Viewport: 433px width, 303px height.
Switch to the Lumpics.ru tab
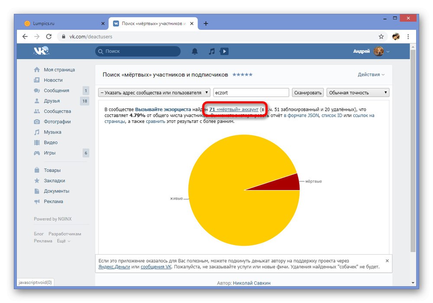click(64, 23)
